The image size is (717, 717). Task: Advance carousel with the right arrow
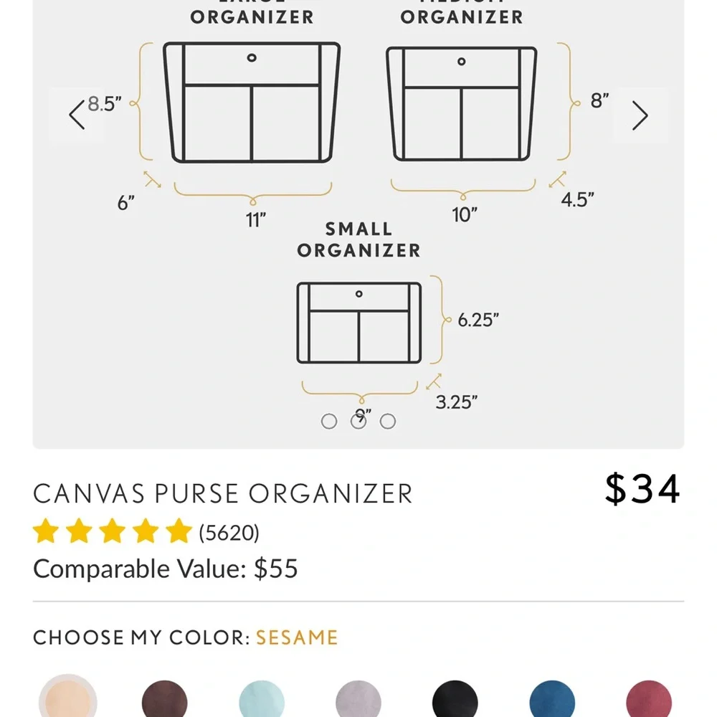[640, 115]
